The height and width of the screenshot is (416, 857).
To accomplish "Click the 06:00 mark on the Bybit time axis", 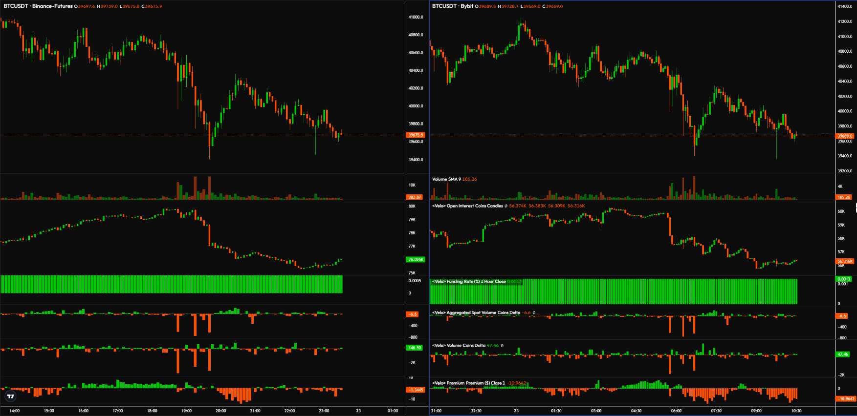I will click(676, 411).
